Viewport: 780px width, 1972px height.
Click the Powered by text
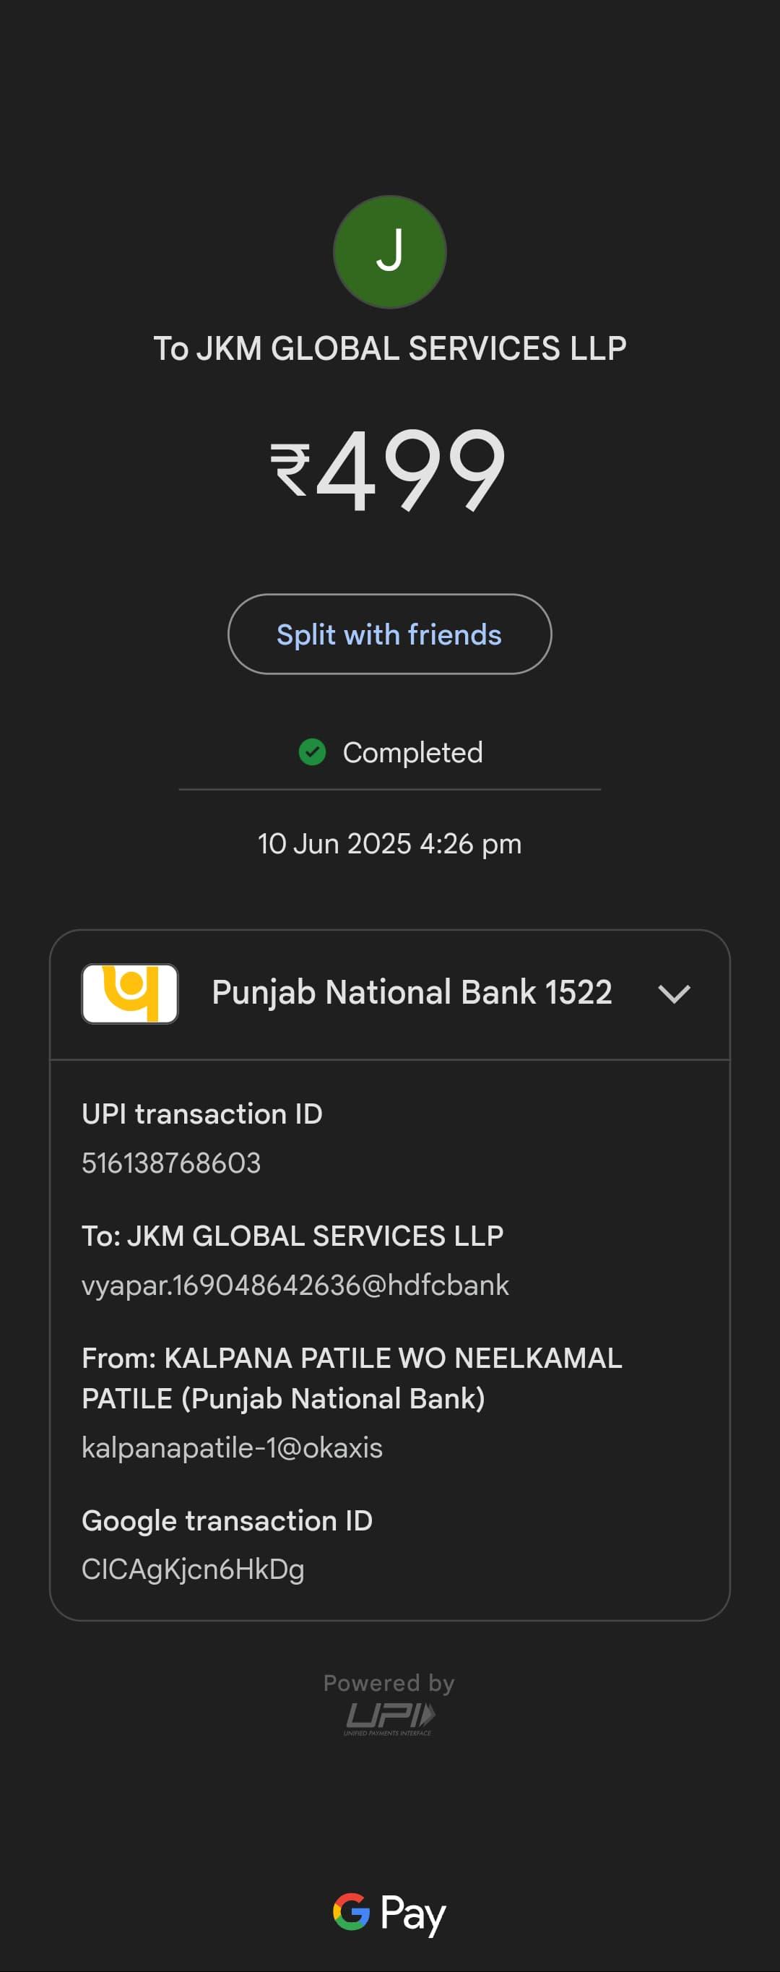389,1683
